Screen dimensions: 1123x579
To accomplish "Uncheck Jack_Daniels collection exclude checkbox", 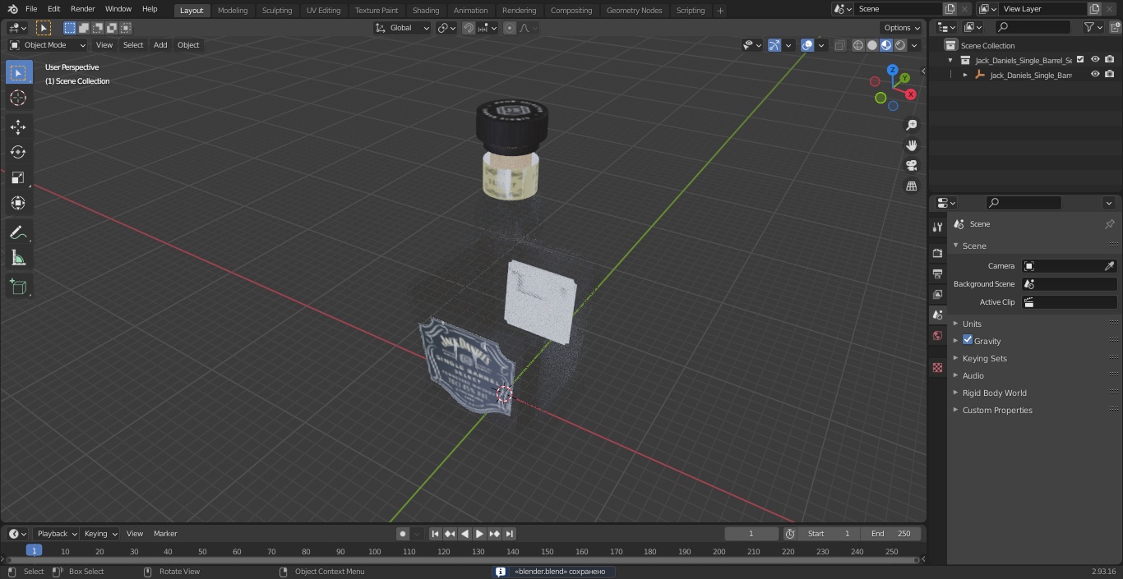I will click(1080, 59).
